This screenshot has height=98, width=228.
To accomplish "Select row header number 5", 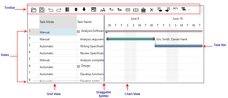I will point(34,60).
